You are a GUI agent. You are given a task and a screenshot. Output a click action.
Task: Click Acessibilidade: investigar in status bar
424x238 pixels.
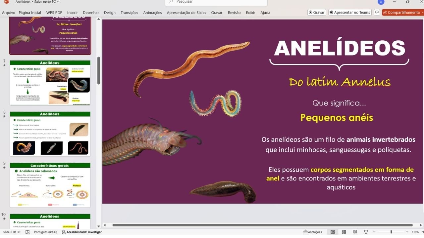(x=82, y=232)
